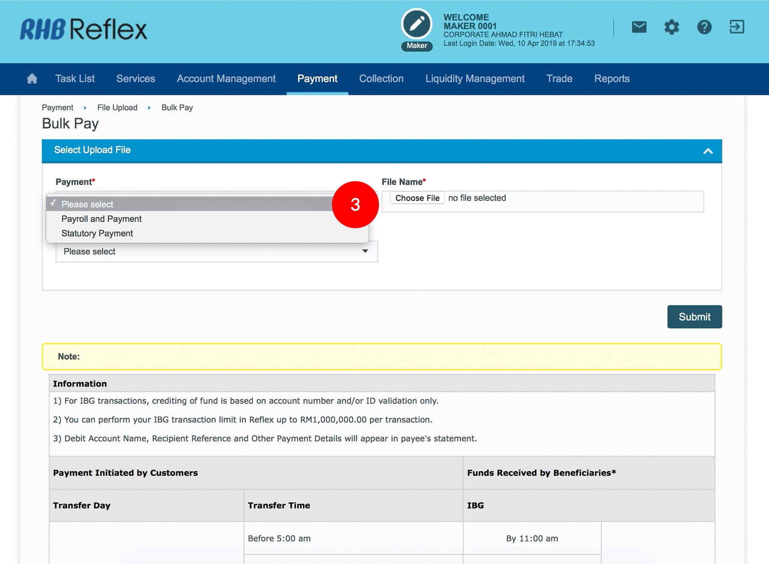Open the mail envelope inbox icon
The image size is (769, 564).
(x=639, y=27)
